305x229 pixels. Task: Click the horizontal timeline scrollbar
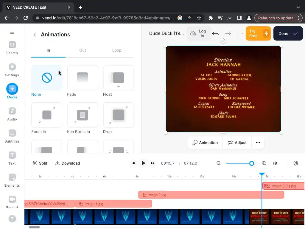pyautogui.click(x=35, y=227)
